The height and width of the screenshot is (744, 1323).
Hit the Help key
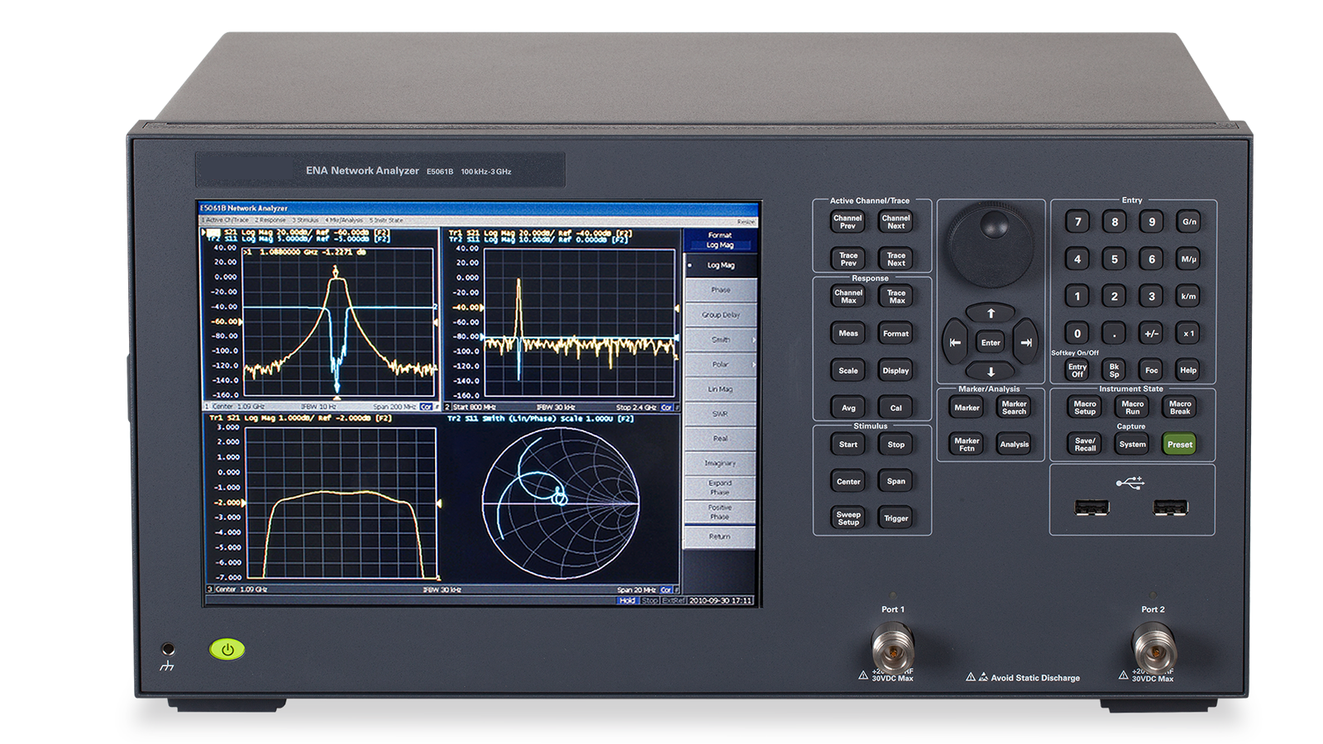coord(1189,370)
